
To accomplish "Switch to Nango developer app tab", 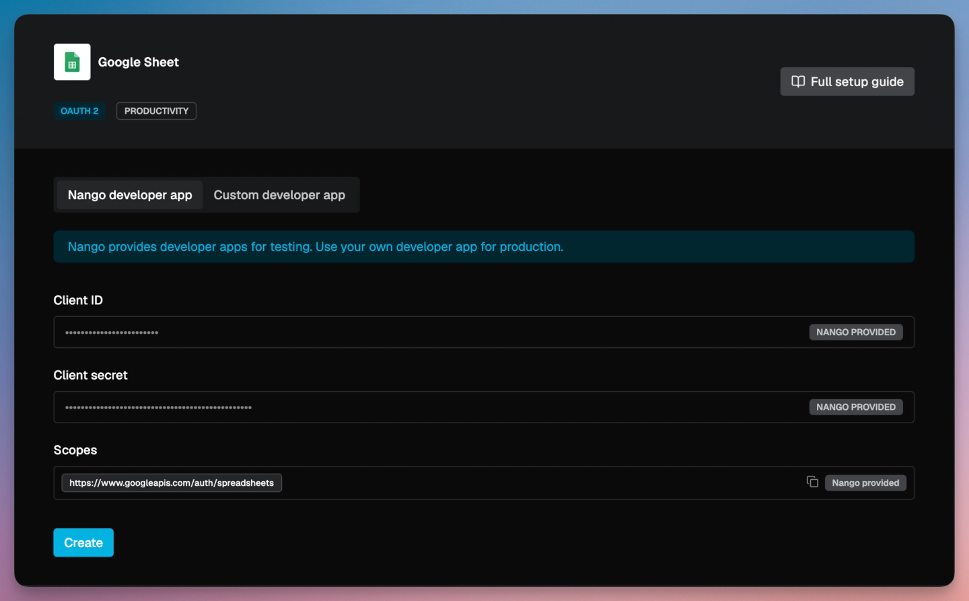I will 130,195.
